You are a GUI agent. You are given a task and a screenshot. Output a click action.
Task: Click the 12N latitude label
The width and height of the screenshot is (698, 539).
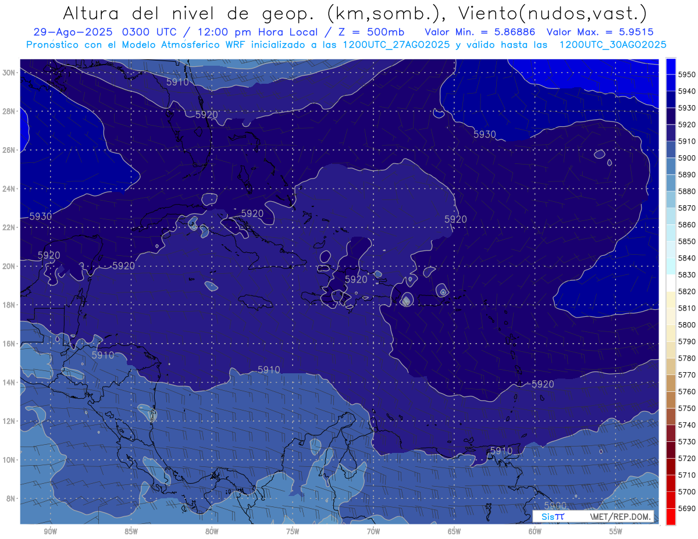(x=8, y=421)
